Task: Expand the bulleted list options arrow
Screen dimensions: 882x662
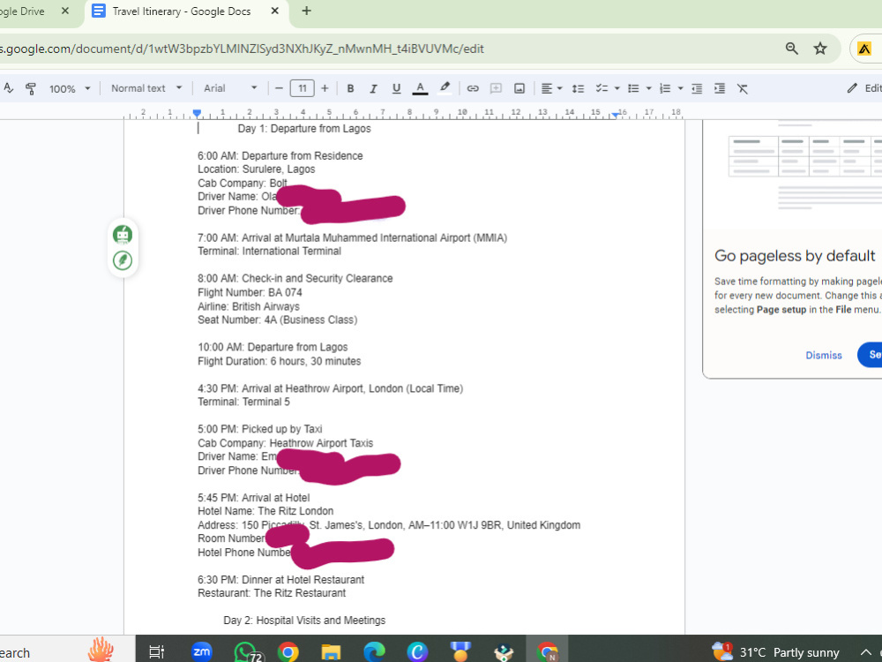Action: pyautogui.click(x=648, y=88)
